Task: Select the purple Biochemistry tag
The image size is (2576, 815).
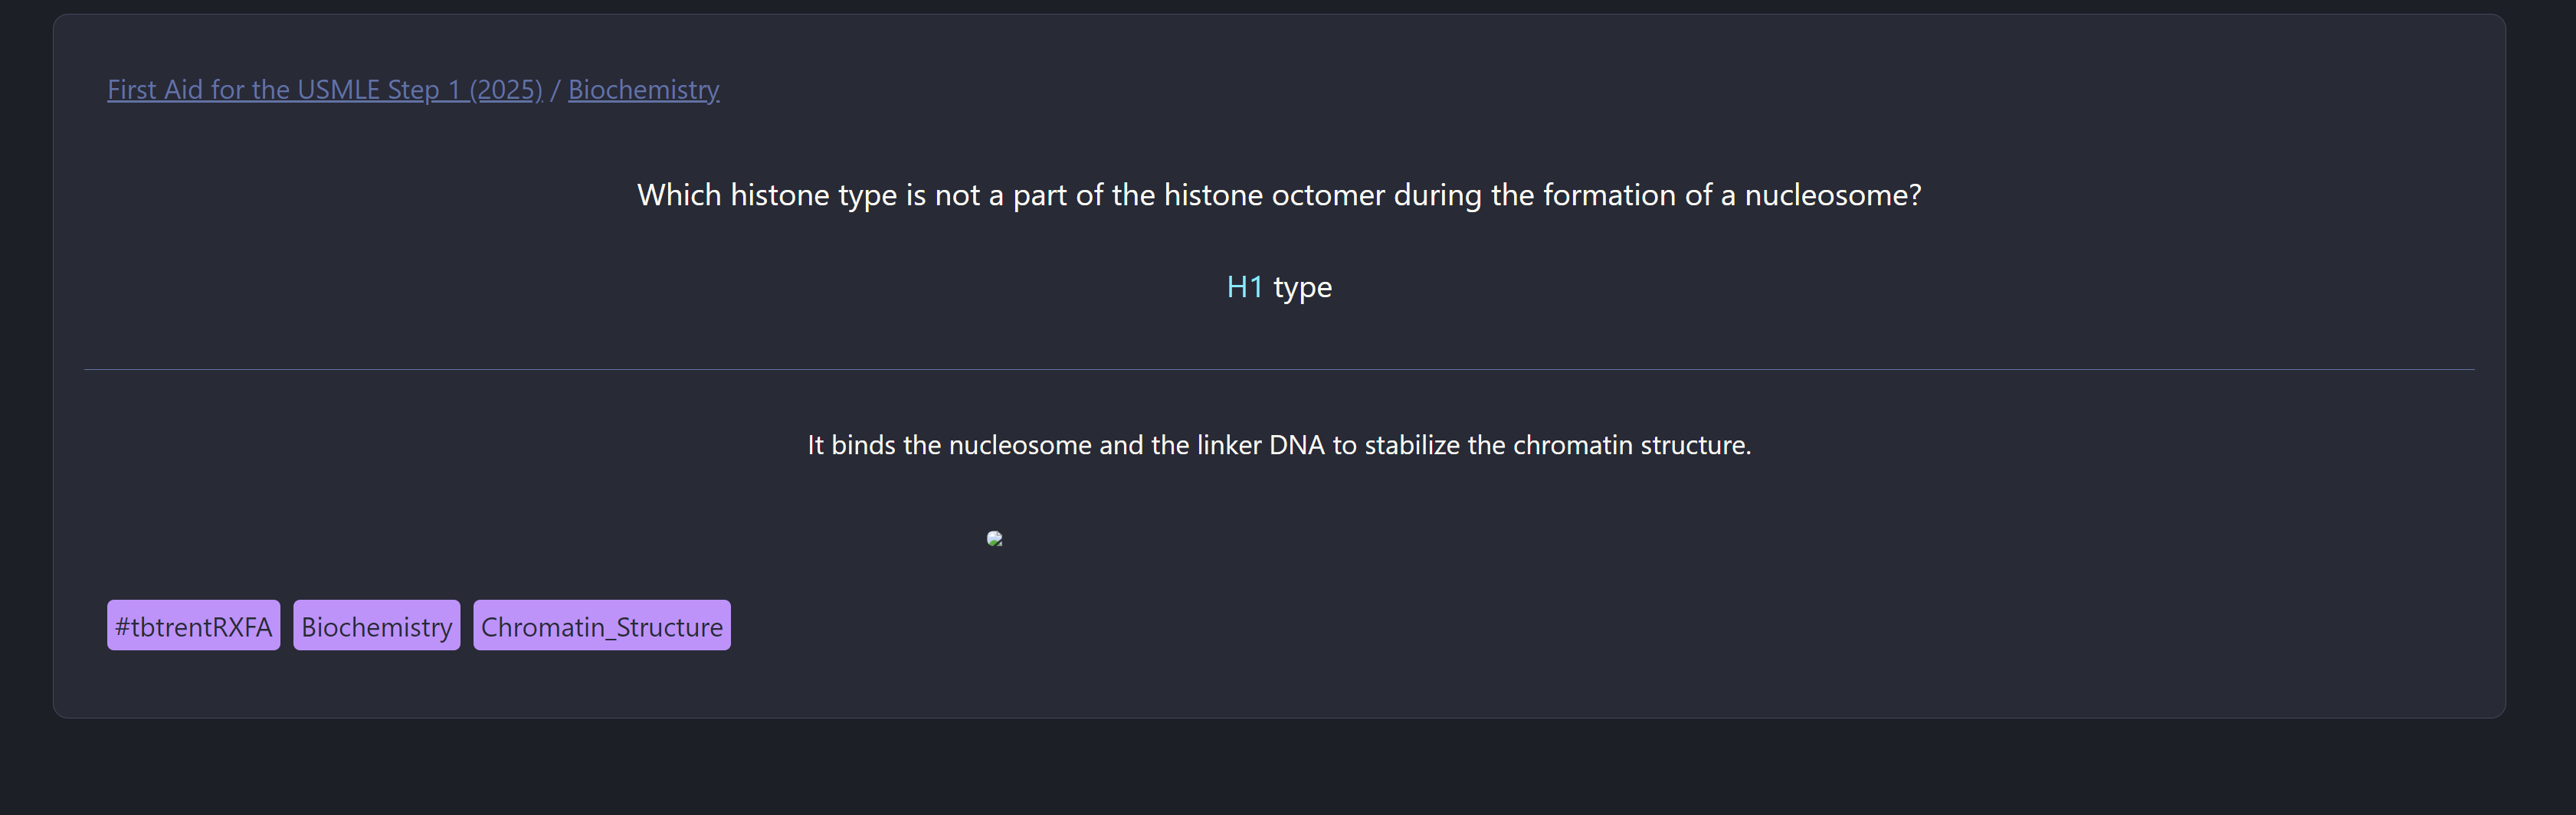Action: click(x=376, y=626)
